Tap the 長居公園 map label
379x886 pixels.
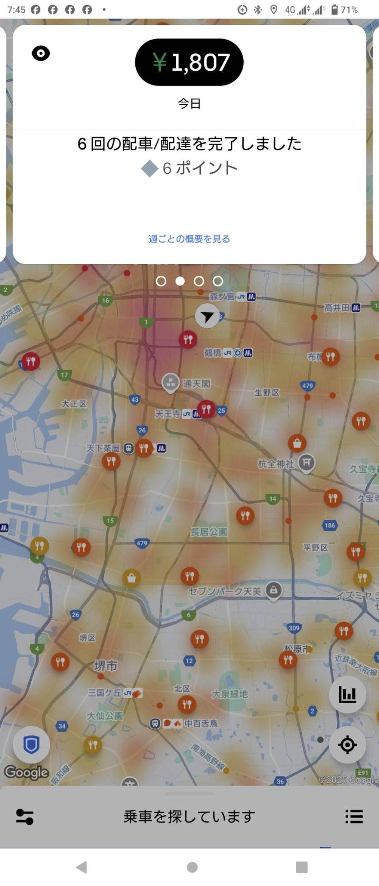(209, 532)
